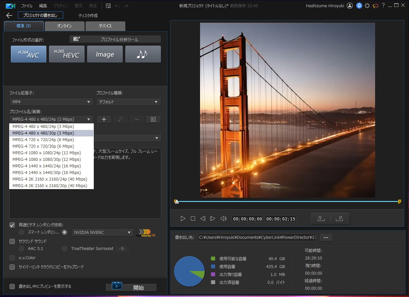Add a new profile with plus icon
This screenshot has height=297, width=409.
(x=104, y=119)
